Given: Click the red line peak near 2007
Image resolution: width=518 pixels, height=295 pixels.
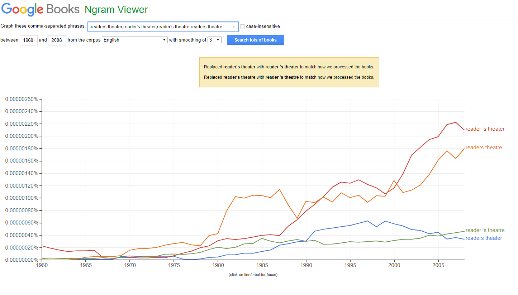Looking at the screenshot, I should pyautogui.click(x=456, y=122).
